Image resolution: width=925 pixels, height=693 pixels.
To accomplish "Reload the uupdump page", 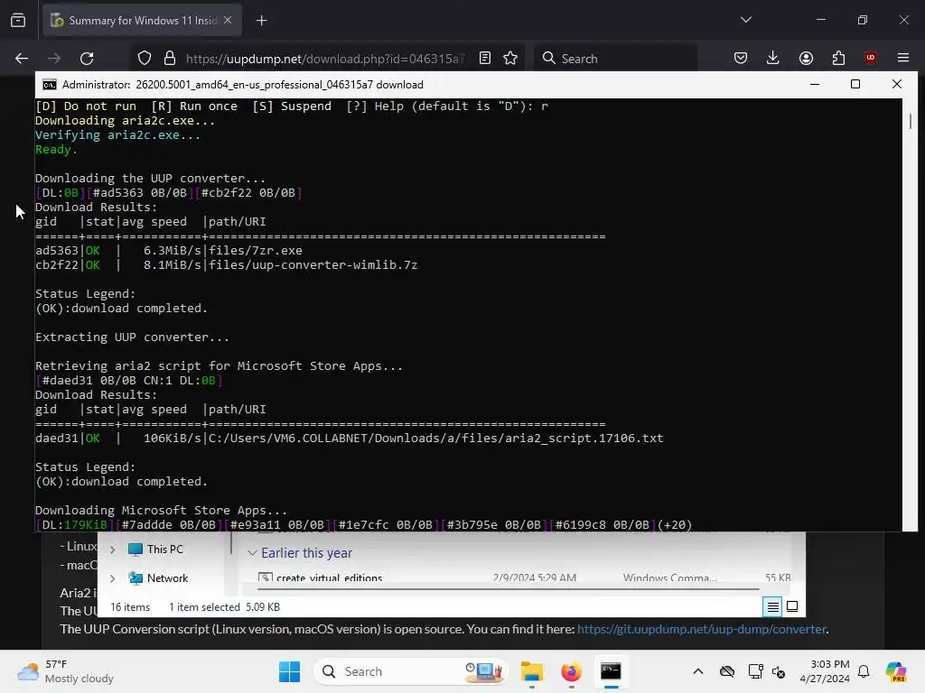I will tap(87, 59).
